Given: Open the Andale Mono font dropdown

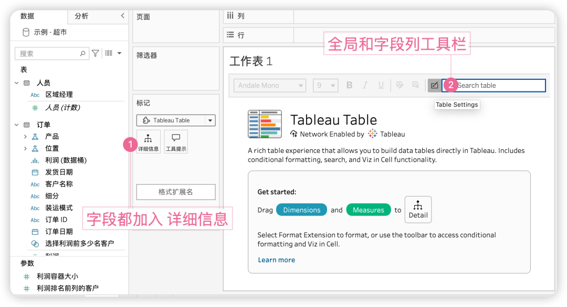Looking at the screenshot, I should (x=270, y=86).
